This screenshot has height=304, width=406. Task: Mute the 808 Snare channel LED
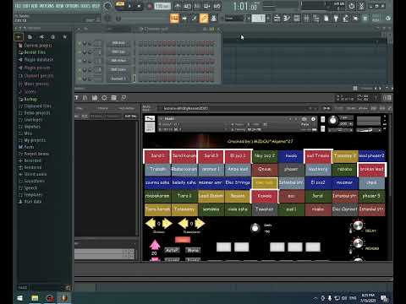click(x=80, y=69)
